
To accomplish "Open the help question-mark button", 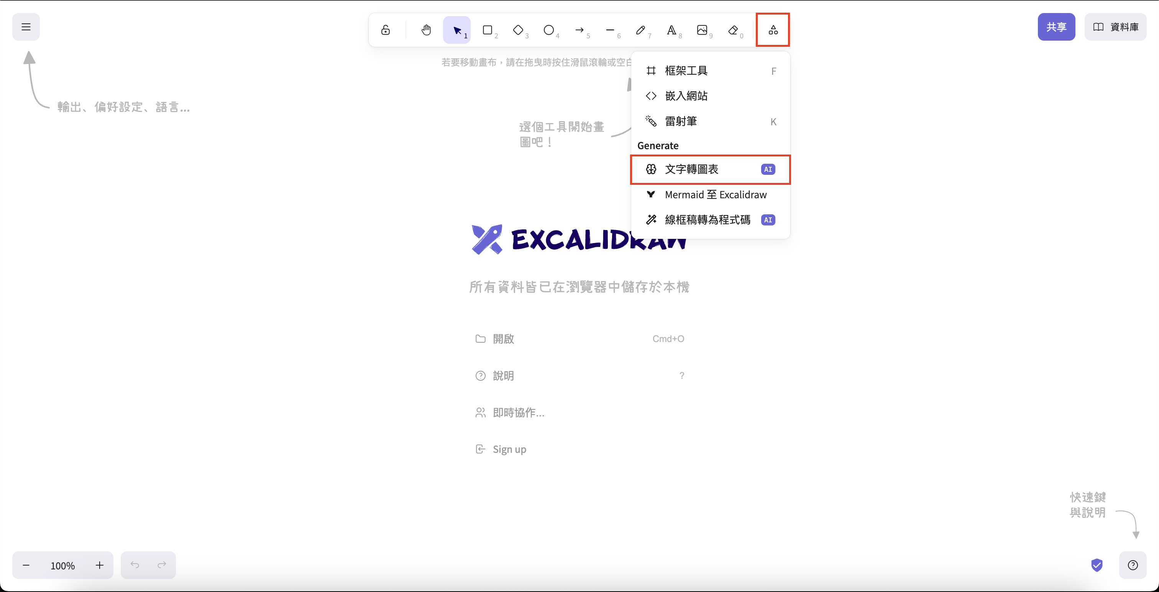I will click(1133, 566).
